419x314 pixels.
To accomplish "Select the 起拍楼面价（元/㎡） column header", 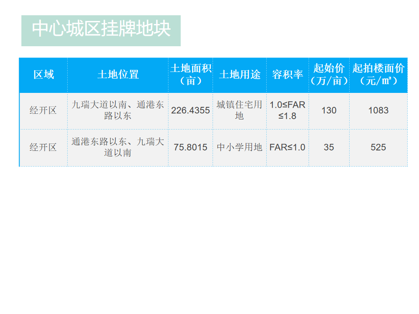I will [378, 75].
